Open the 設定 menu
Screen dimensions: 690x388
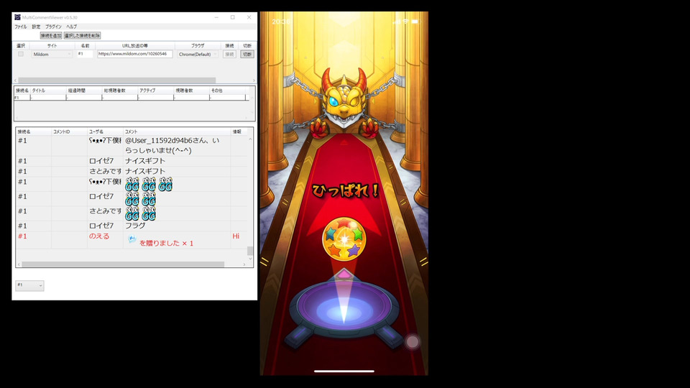tap(36, 27)
